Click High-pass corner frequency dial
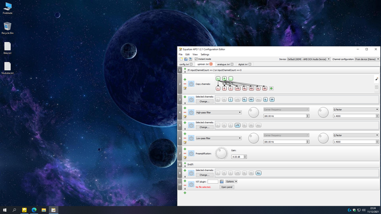This screenshot has height=214, width=381. 254,112
